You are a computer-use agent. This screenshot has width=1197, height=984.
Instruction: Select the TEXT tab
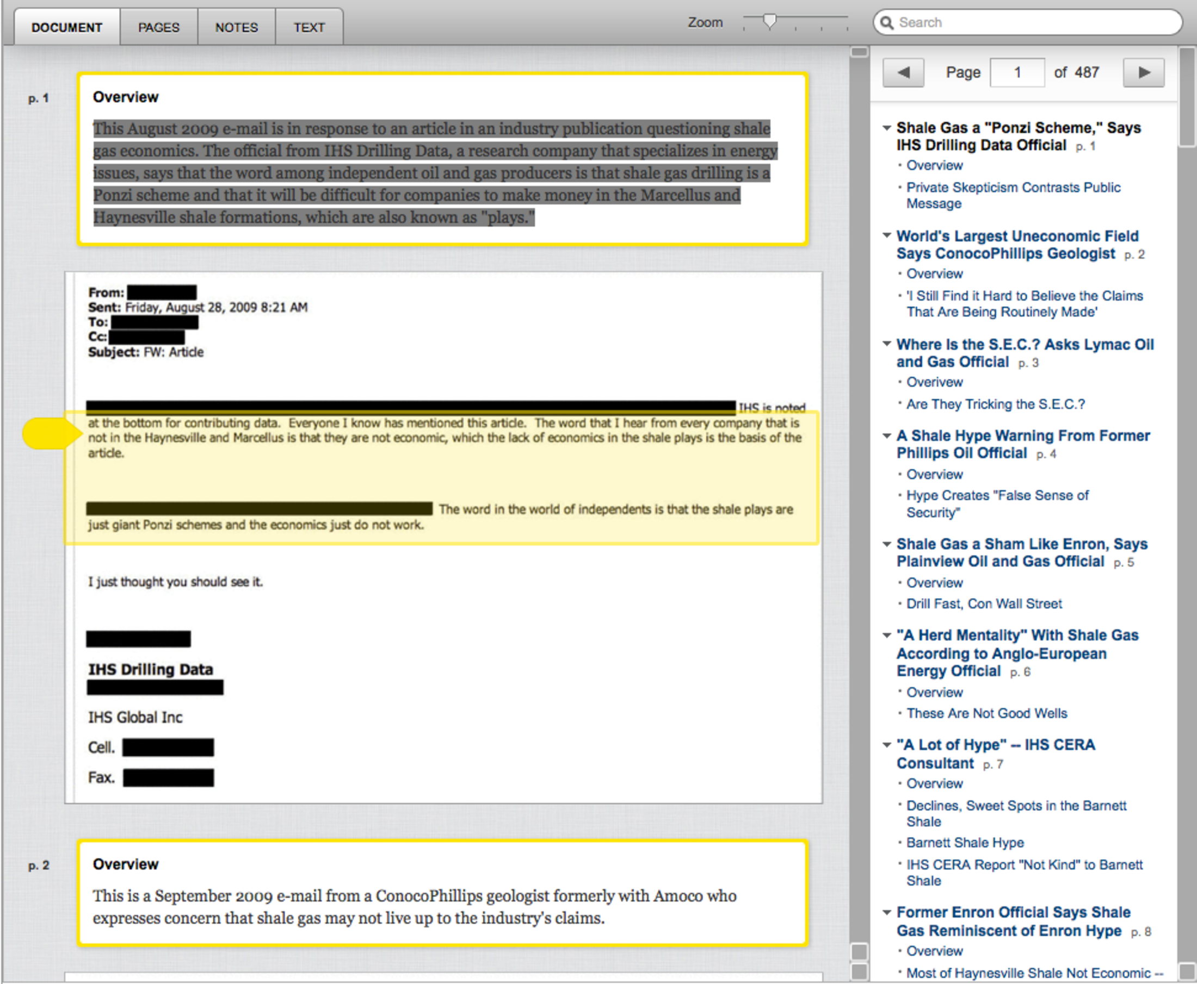(309, 27)
